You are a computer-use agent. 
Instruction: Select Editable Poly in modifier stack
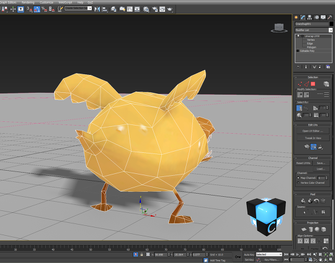tap(307, 51)
